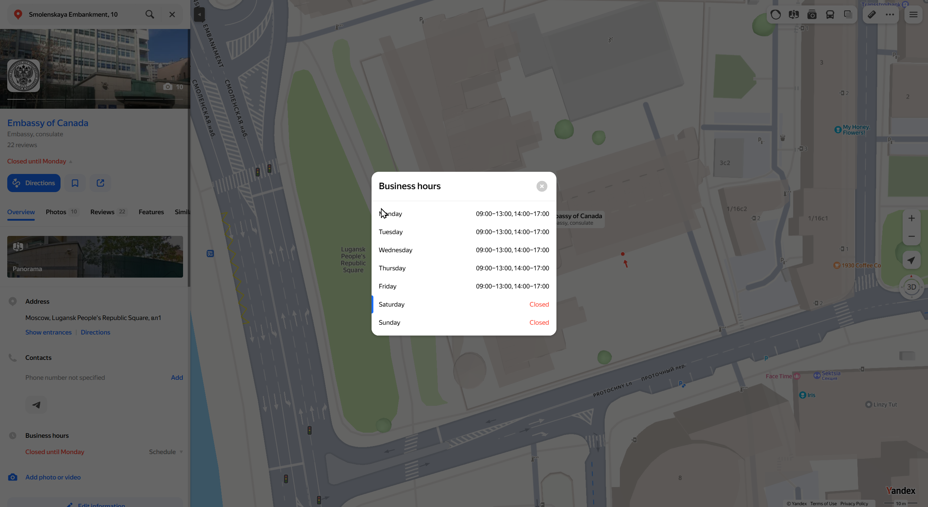Click the red location pin icon
The image size is (928, 507).
[18, 14]
